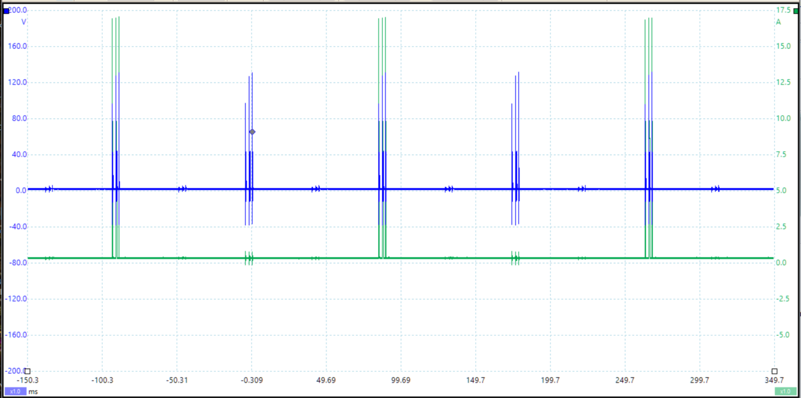This screenshot has width=801, height=398.
Task: Click the green A axis unit label
Action: (779, 22)
